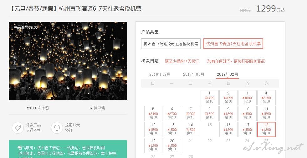The image size is (307, 158).
Task: Choose February 1 departure at ¥4799
Action: [x=209, y=98]
